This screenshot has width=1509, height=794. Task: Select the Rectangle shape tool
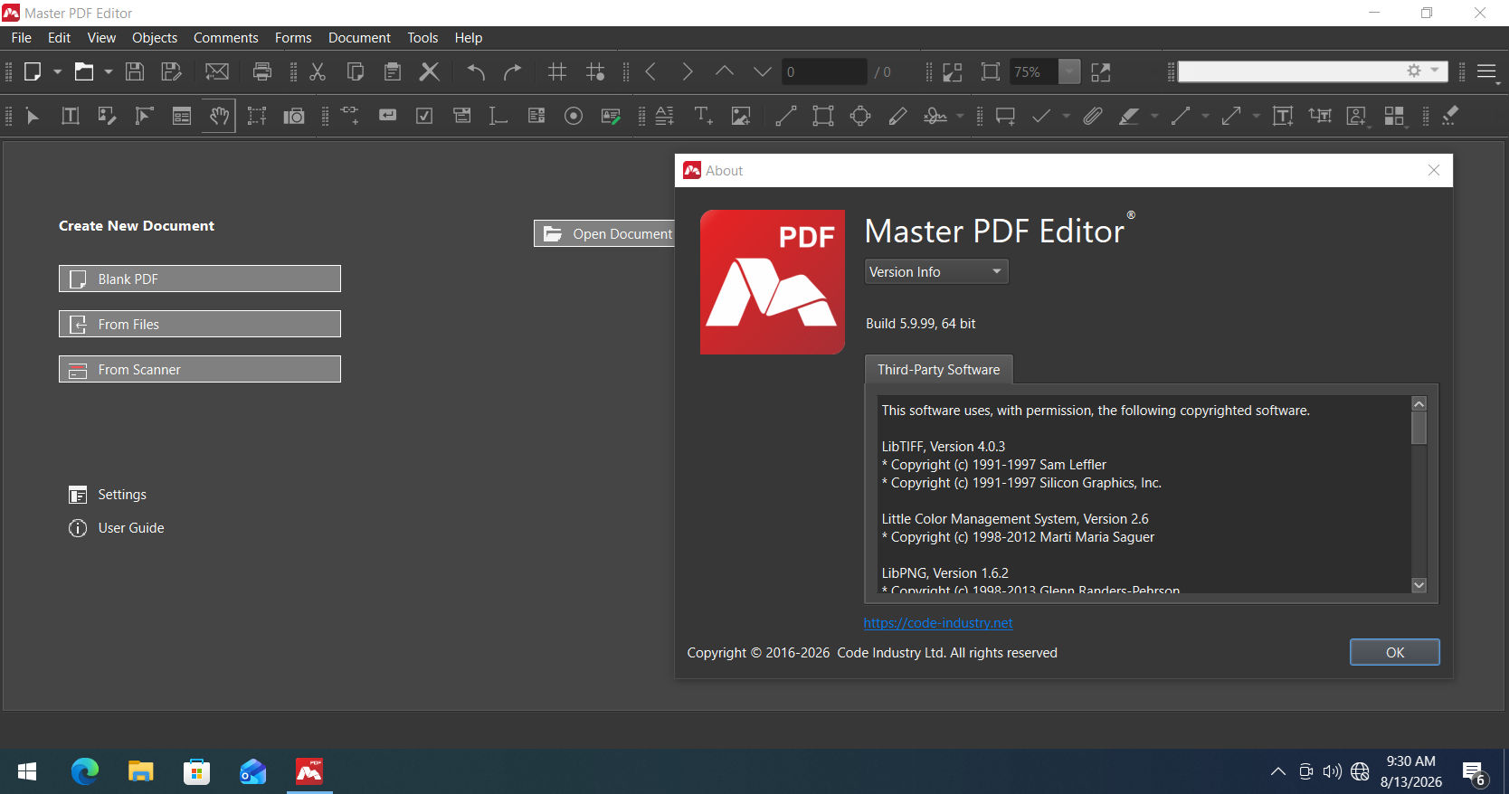point(823,116)
